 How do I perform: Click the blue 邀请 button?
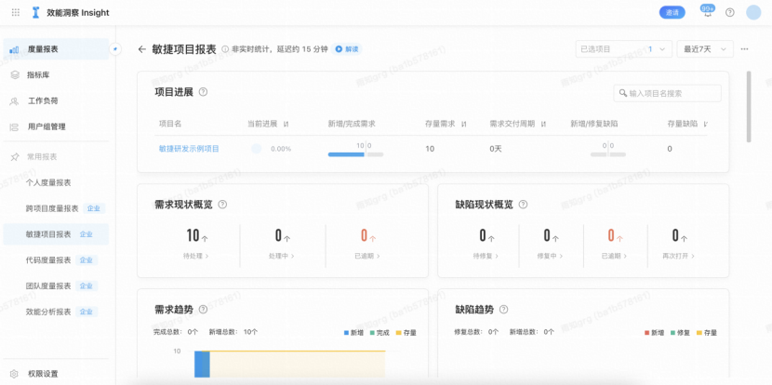[x=672, y=12]
